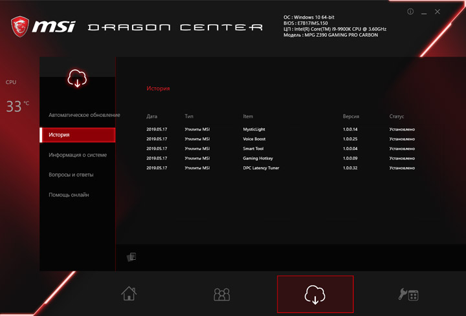Select the Live Update cloud download tab
Image resolution: width=466 pixels, height=316 pixels.
(315, 294)
